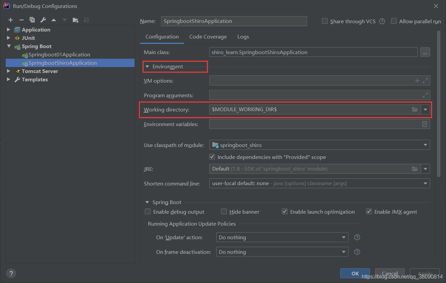
Task: Click the OK button
Action: coord(355,273)
